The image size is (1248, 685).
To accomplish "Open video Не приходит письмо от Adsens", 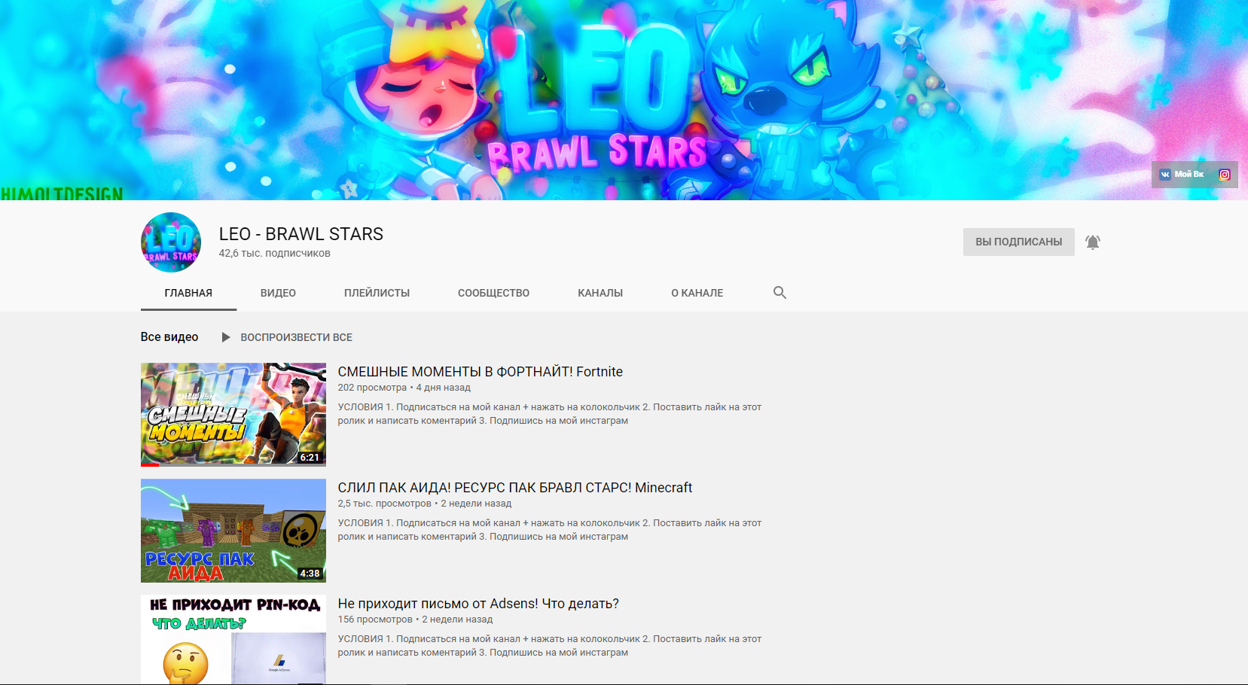I will coord(478,604).
